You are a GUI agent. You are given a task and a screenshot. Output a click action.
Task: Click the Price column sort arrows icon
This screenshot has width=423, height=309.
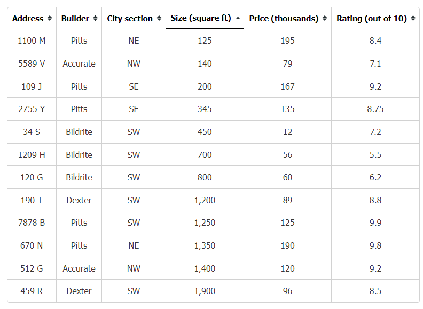point(325,18)
